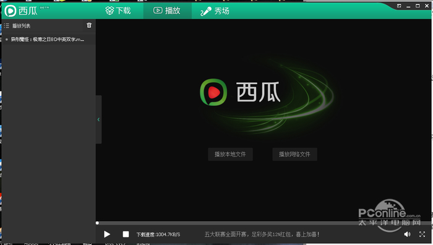Click the 西瓜 logo in title bar
This screenshot has width=433, height=245.
(21, 11)
